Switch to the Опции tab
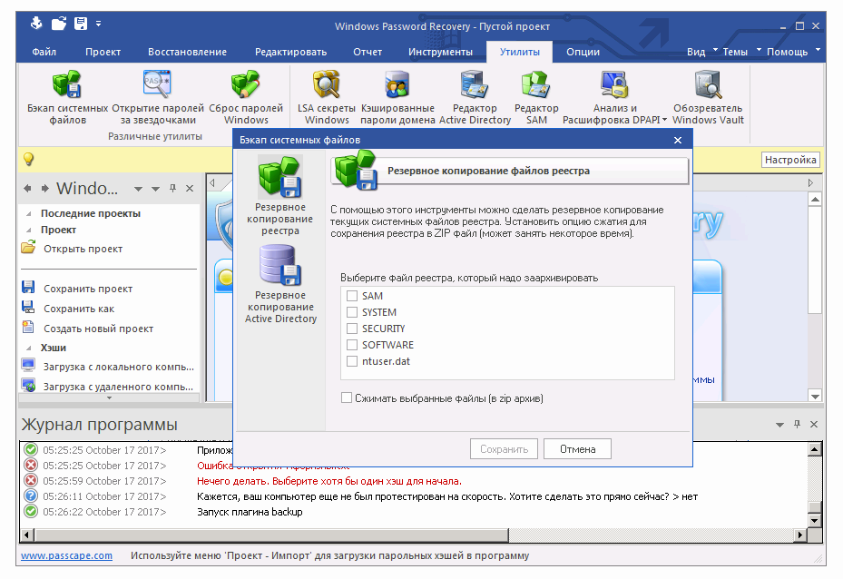 pyautogui.click(x=582, y=52)
